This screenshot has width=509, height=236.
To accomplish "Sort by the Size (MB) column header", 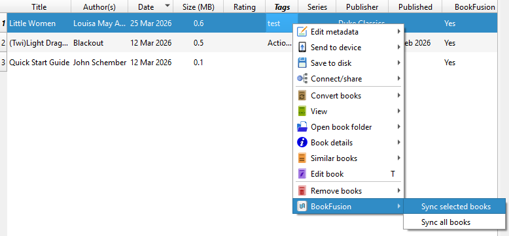I will click(198, 7).
